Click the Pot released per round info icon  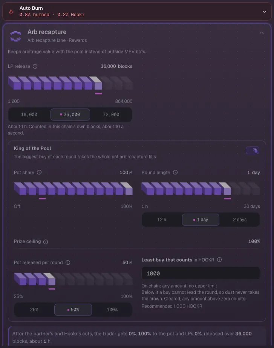[68, 263]
